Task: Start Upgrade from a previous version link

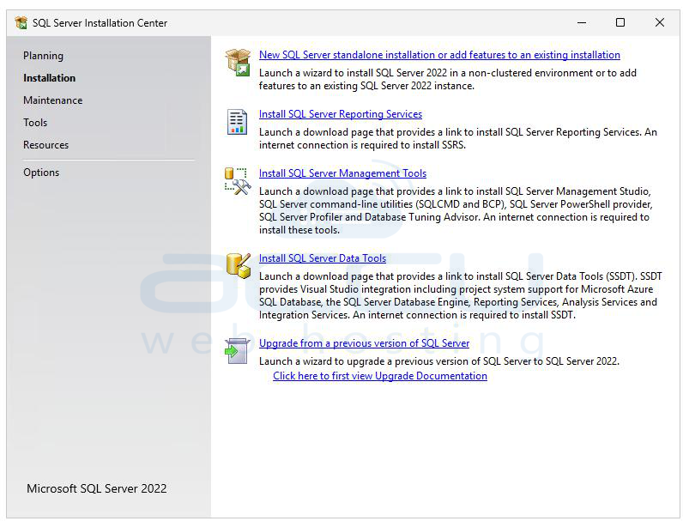Action: tap(364, 343)
